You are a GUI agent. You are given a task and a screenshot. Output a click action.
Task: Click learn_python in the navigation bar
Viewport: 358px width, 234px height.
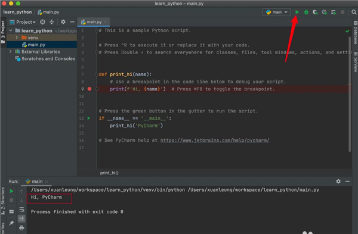17,12
